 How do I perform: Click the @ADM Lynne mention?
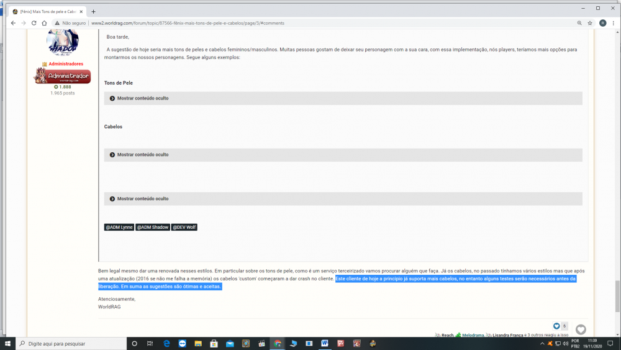point(119,227)
